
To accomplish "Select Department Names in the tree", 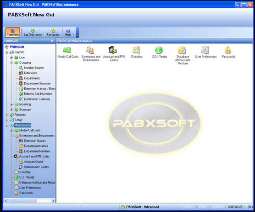I will (36, 146).
